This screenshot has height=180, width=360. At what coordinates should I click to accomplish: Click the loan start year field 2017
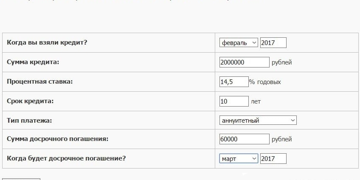[x=273, y=43]
